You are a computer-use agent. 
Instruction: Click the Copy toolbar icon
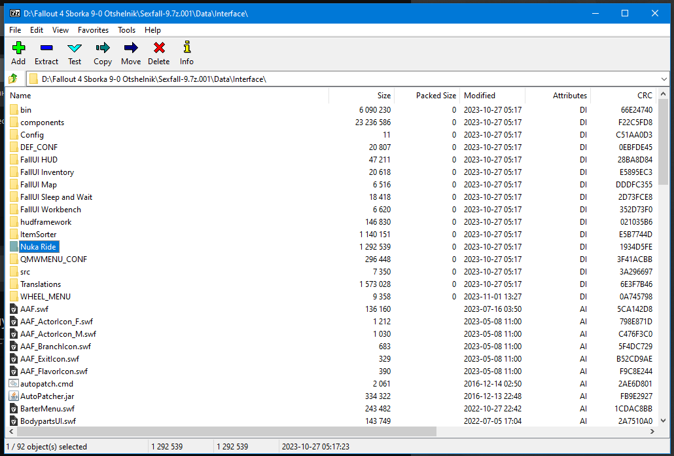[x=103, y=47]
